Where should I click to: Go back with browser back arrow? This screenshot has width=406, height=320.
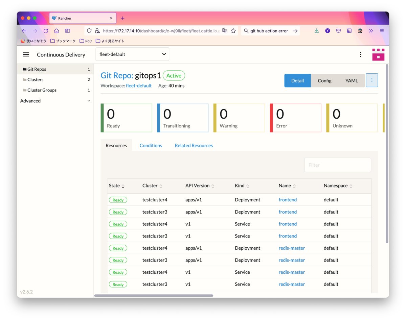click(24, 31)
